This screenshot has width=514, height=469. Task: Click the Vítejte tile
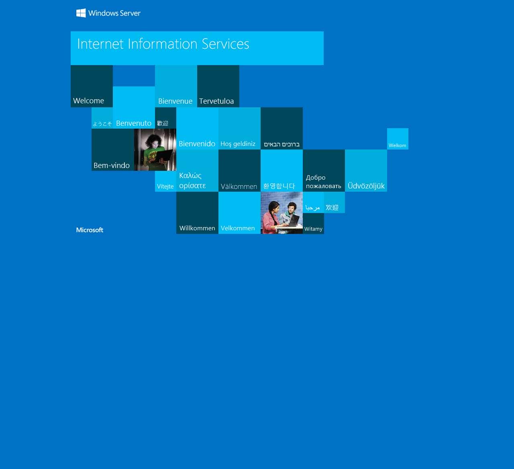(165, 180)
